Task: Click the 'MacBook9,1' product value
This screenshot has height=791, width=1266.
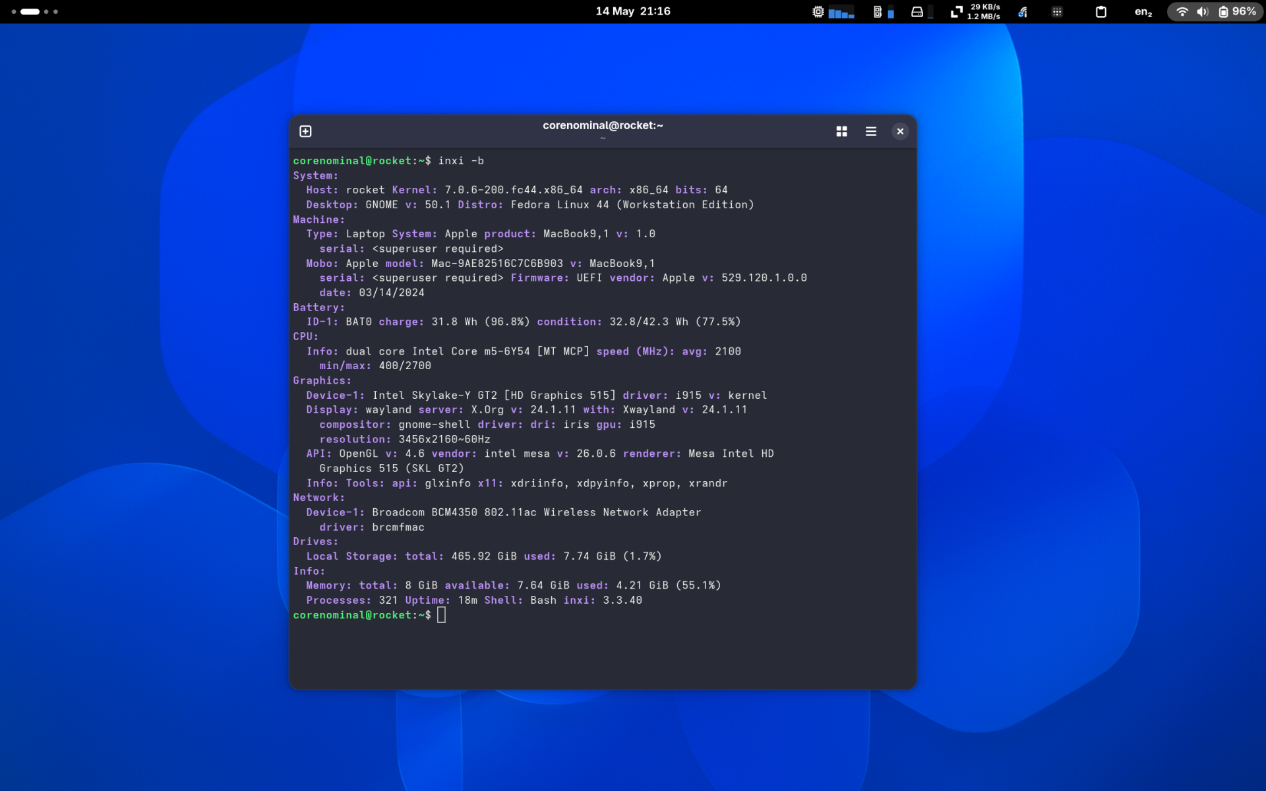Action: point(576,234)
